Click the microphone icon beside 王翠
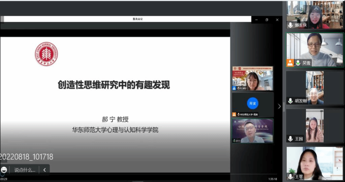This screenshot has height=182, width=345. 290,176
